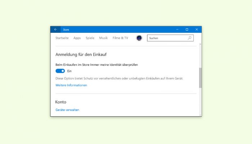Click the scrollbar down arrow

200,115
